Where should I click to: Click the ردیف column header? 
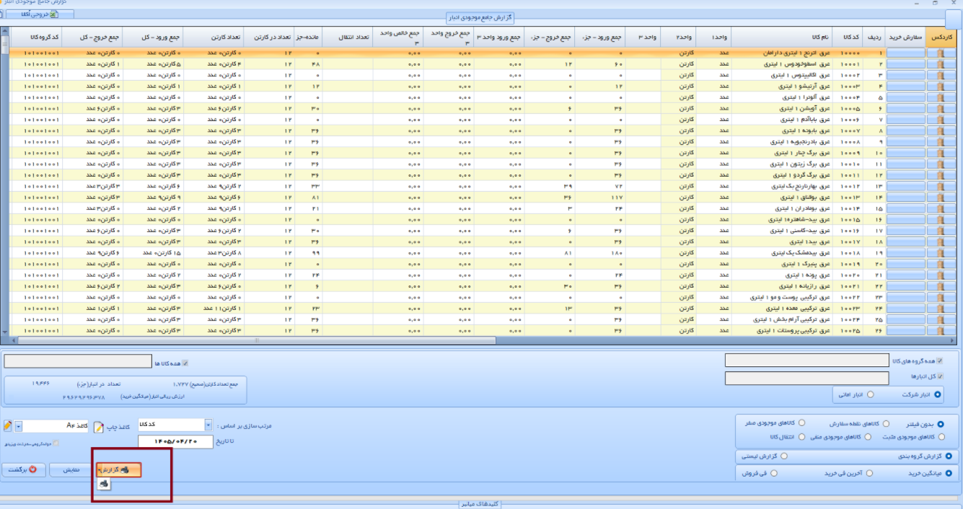(x=874, y=36)
